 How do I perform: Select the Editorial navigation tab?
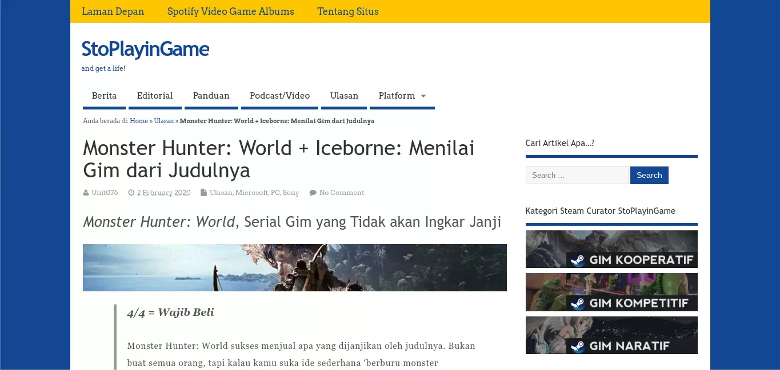point(155,96)
